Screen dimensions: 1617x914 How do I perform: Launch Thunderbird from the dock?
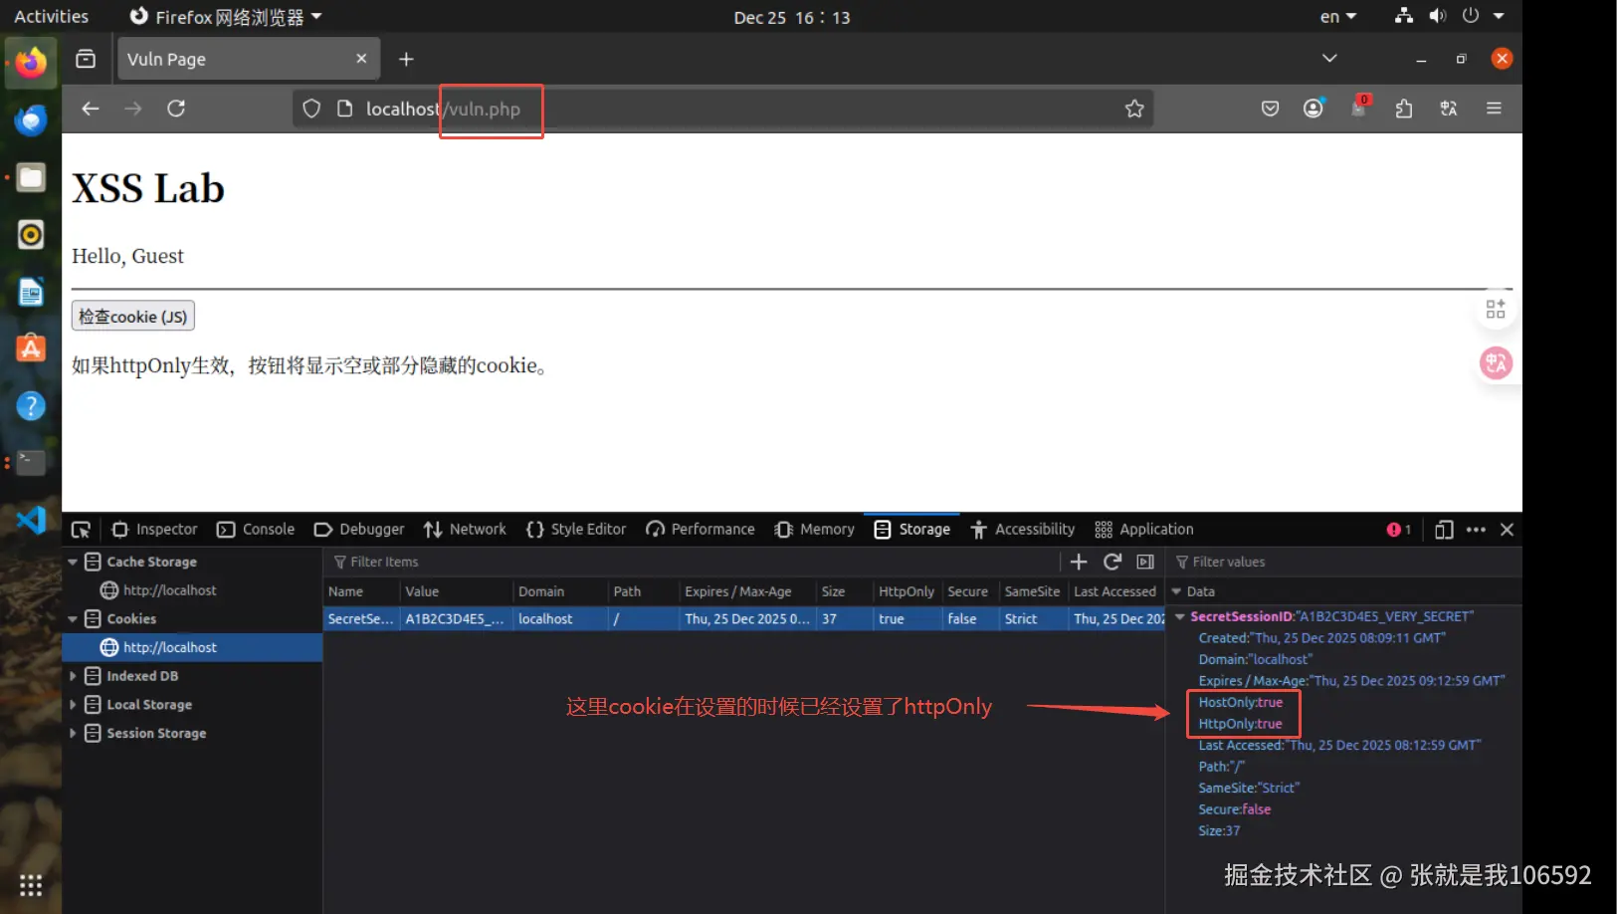(x=31, y=120)
